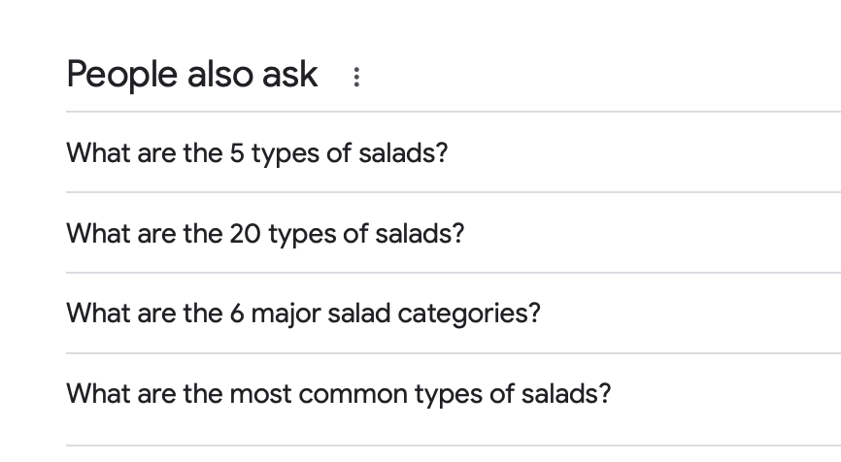Click the word "categories?" in the third question
This screenshot has height=462, width=841.
[469, 314]
